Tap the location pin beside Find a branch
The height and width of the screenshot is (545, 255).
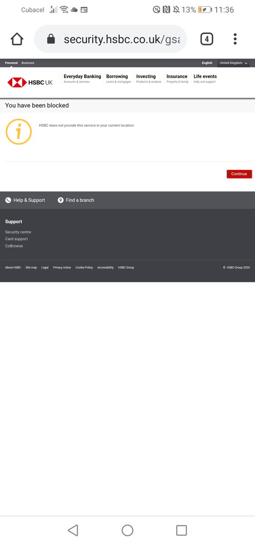coord(60,200)
